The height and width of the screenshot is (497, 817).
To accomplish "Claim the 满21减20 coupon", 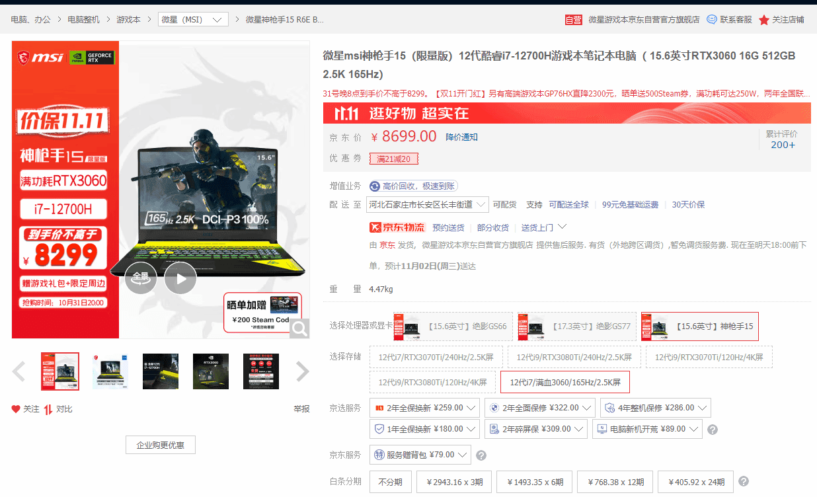I will (x=393, y=159).
